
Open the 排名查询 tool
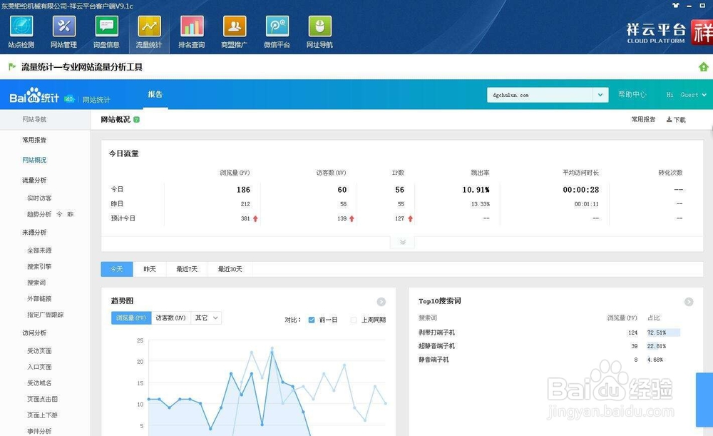coord(192,31)
